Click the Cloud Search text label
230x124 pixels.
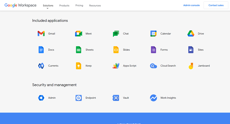pyautogui.click(x=168, y=66)
